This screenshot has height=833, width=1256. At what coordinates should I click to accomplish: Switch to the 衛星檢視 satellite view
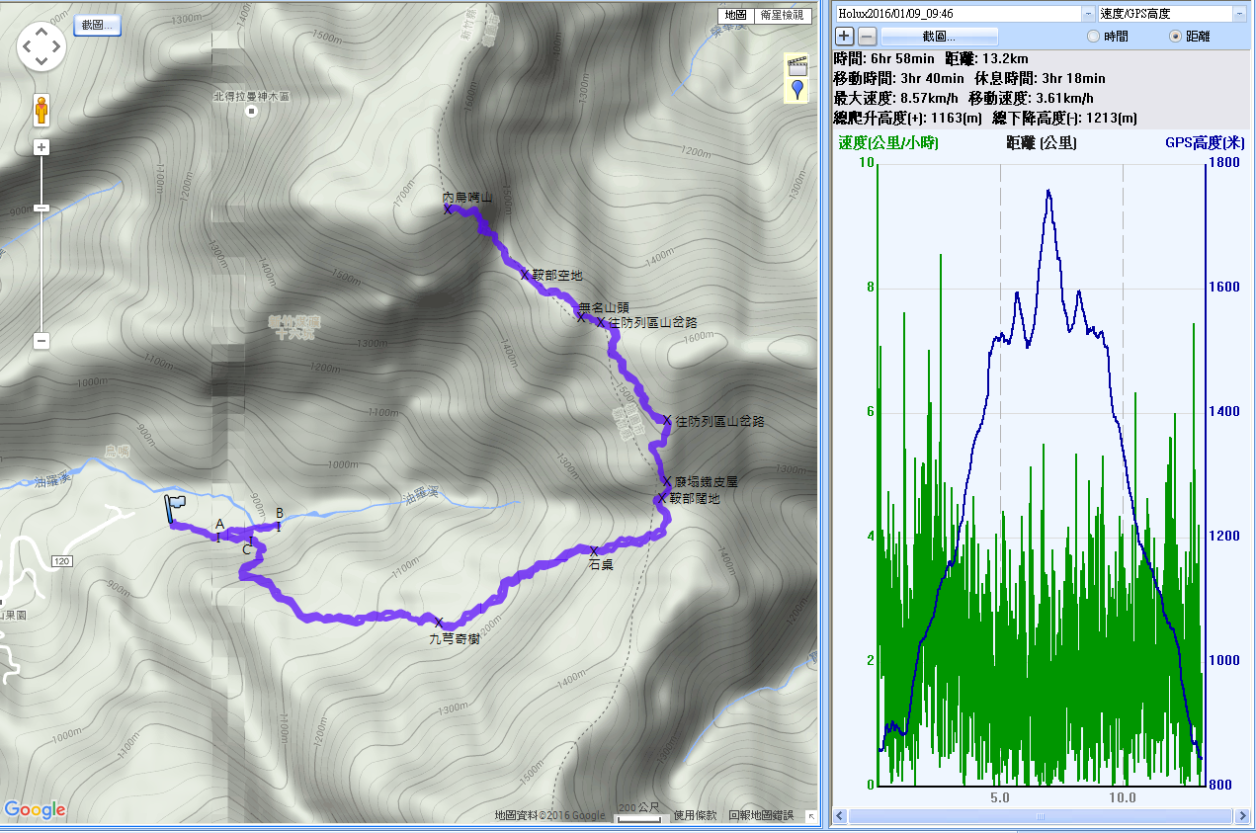782,16
